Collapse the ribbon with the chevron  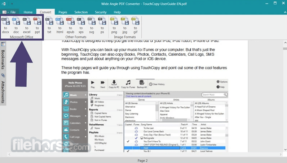285,12
